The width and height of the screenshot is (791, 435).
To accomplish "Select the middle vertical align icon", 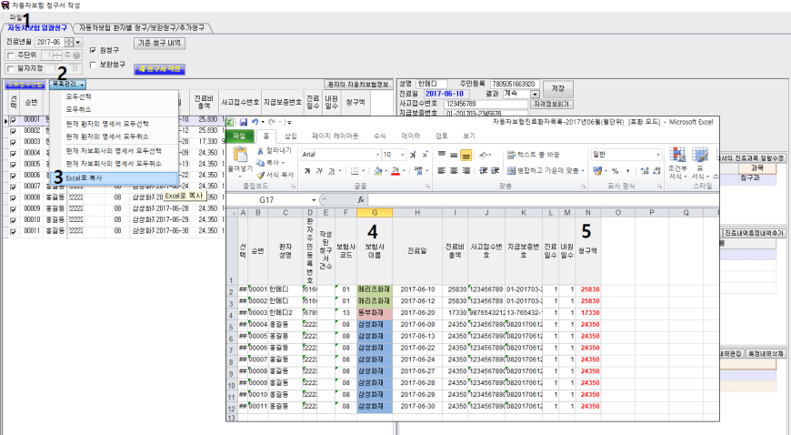I will pos(454,155).
